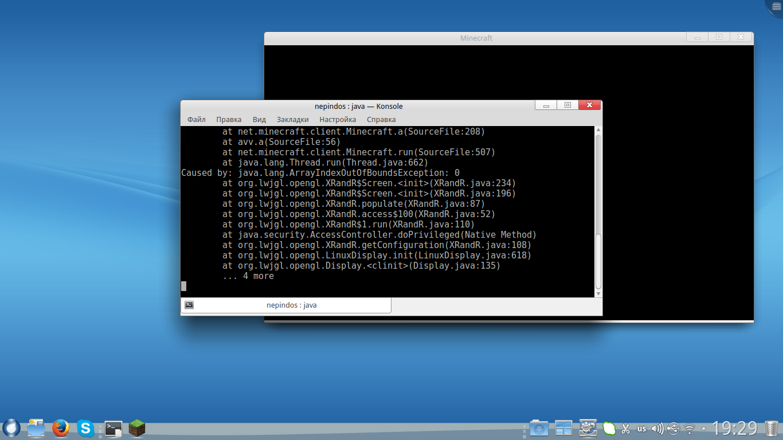
Task: Click the 'XRandR$1.run(XRandR.java:110)' line
Action: [x=357, y=225]
